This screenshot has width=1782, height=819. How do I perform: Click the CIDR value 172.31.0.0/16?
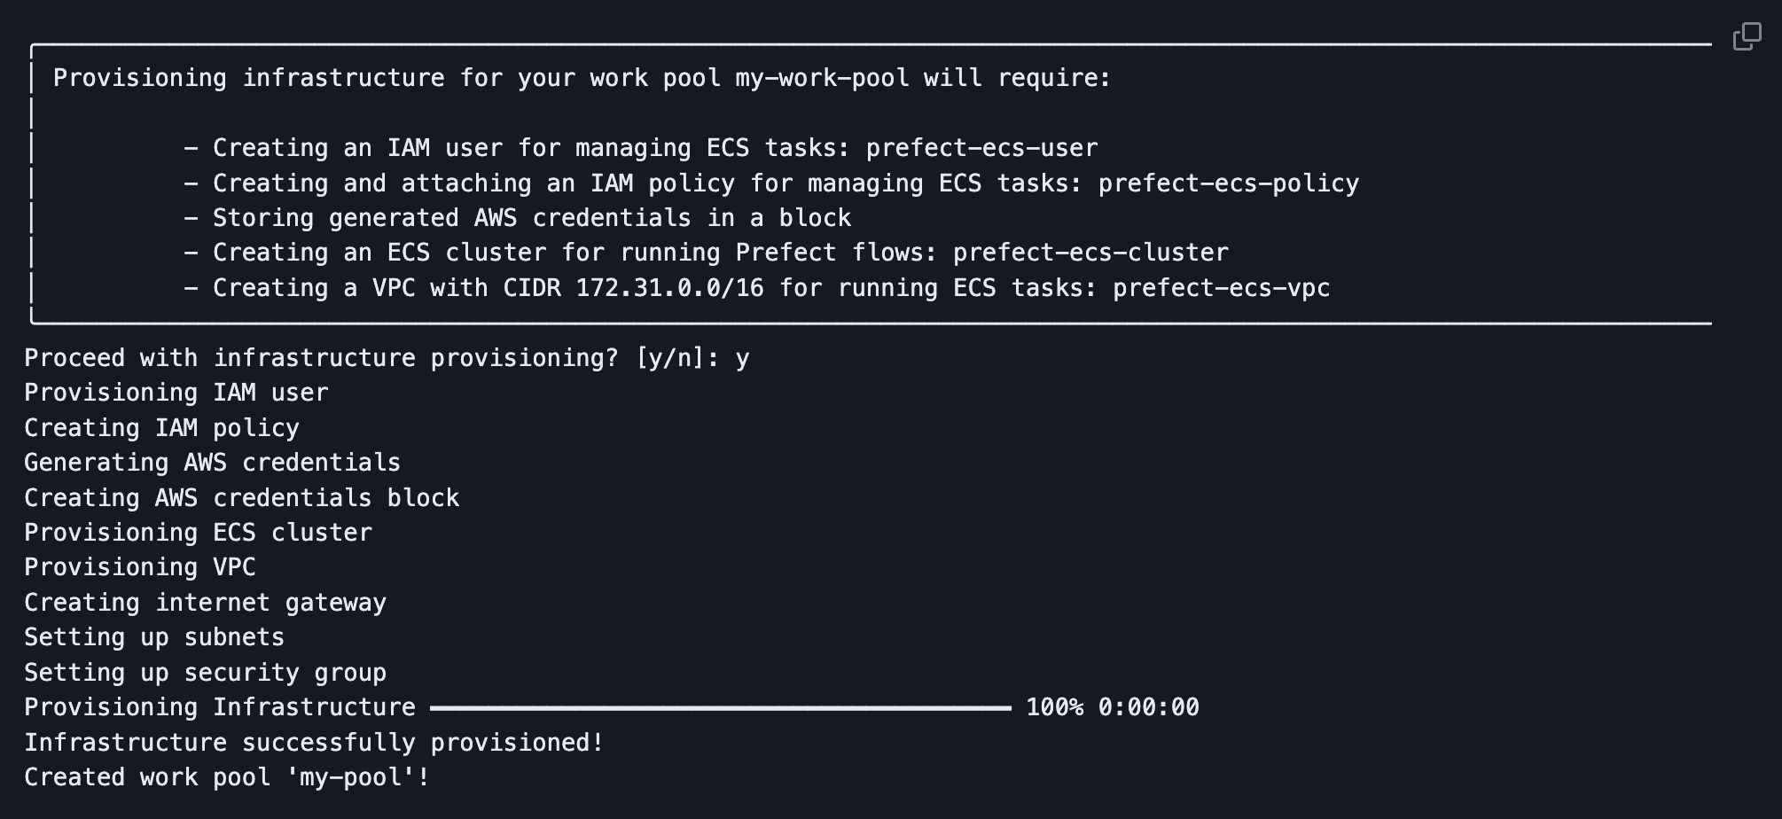click(x=669, y=288)
